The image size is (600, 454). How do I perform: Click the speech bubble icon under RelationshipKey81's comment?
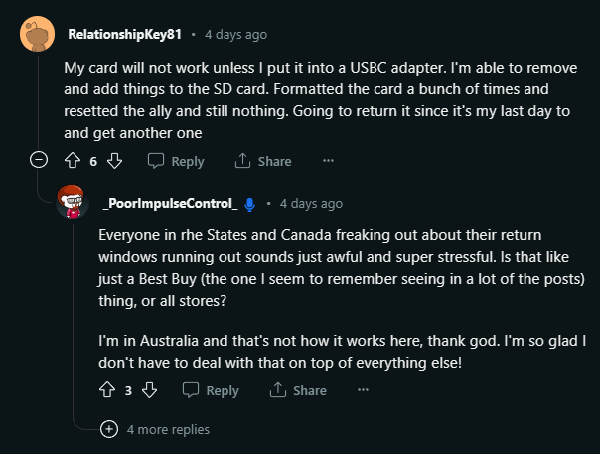click(x=156, y=161)
